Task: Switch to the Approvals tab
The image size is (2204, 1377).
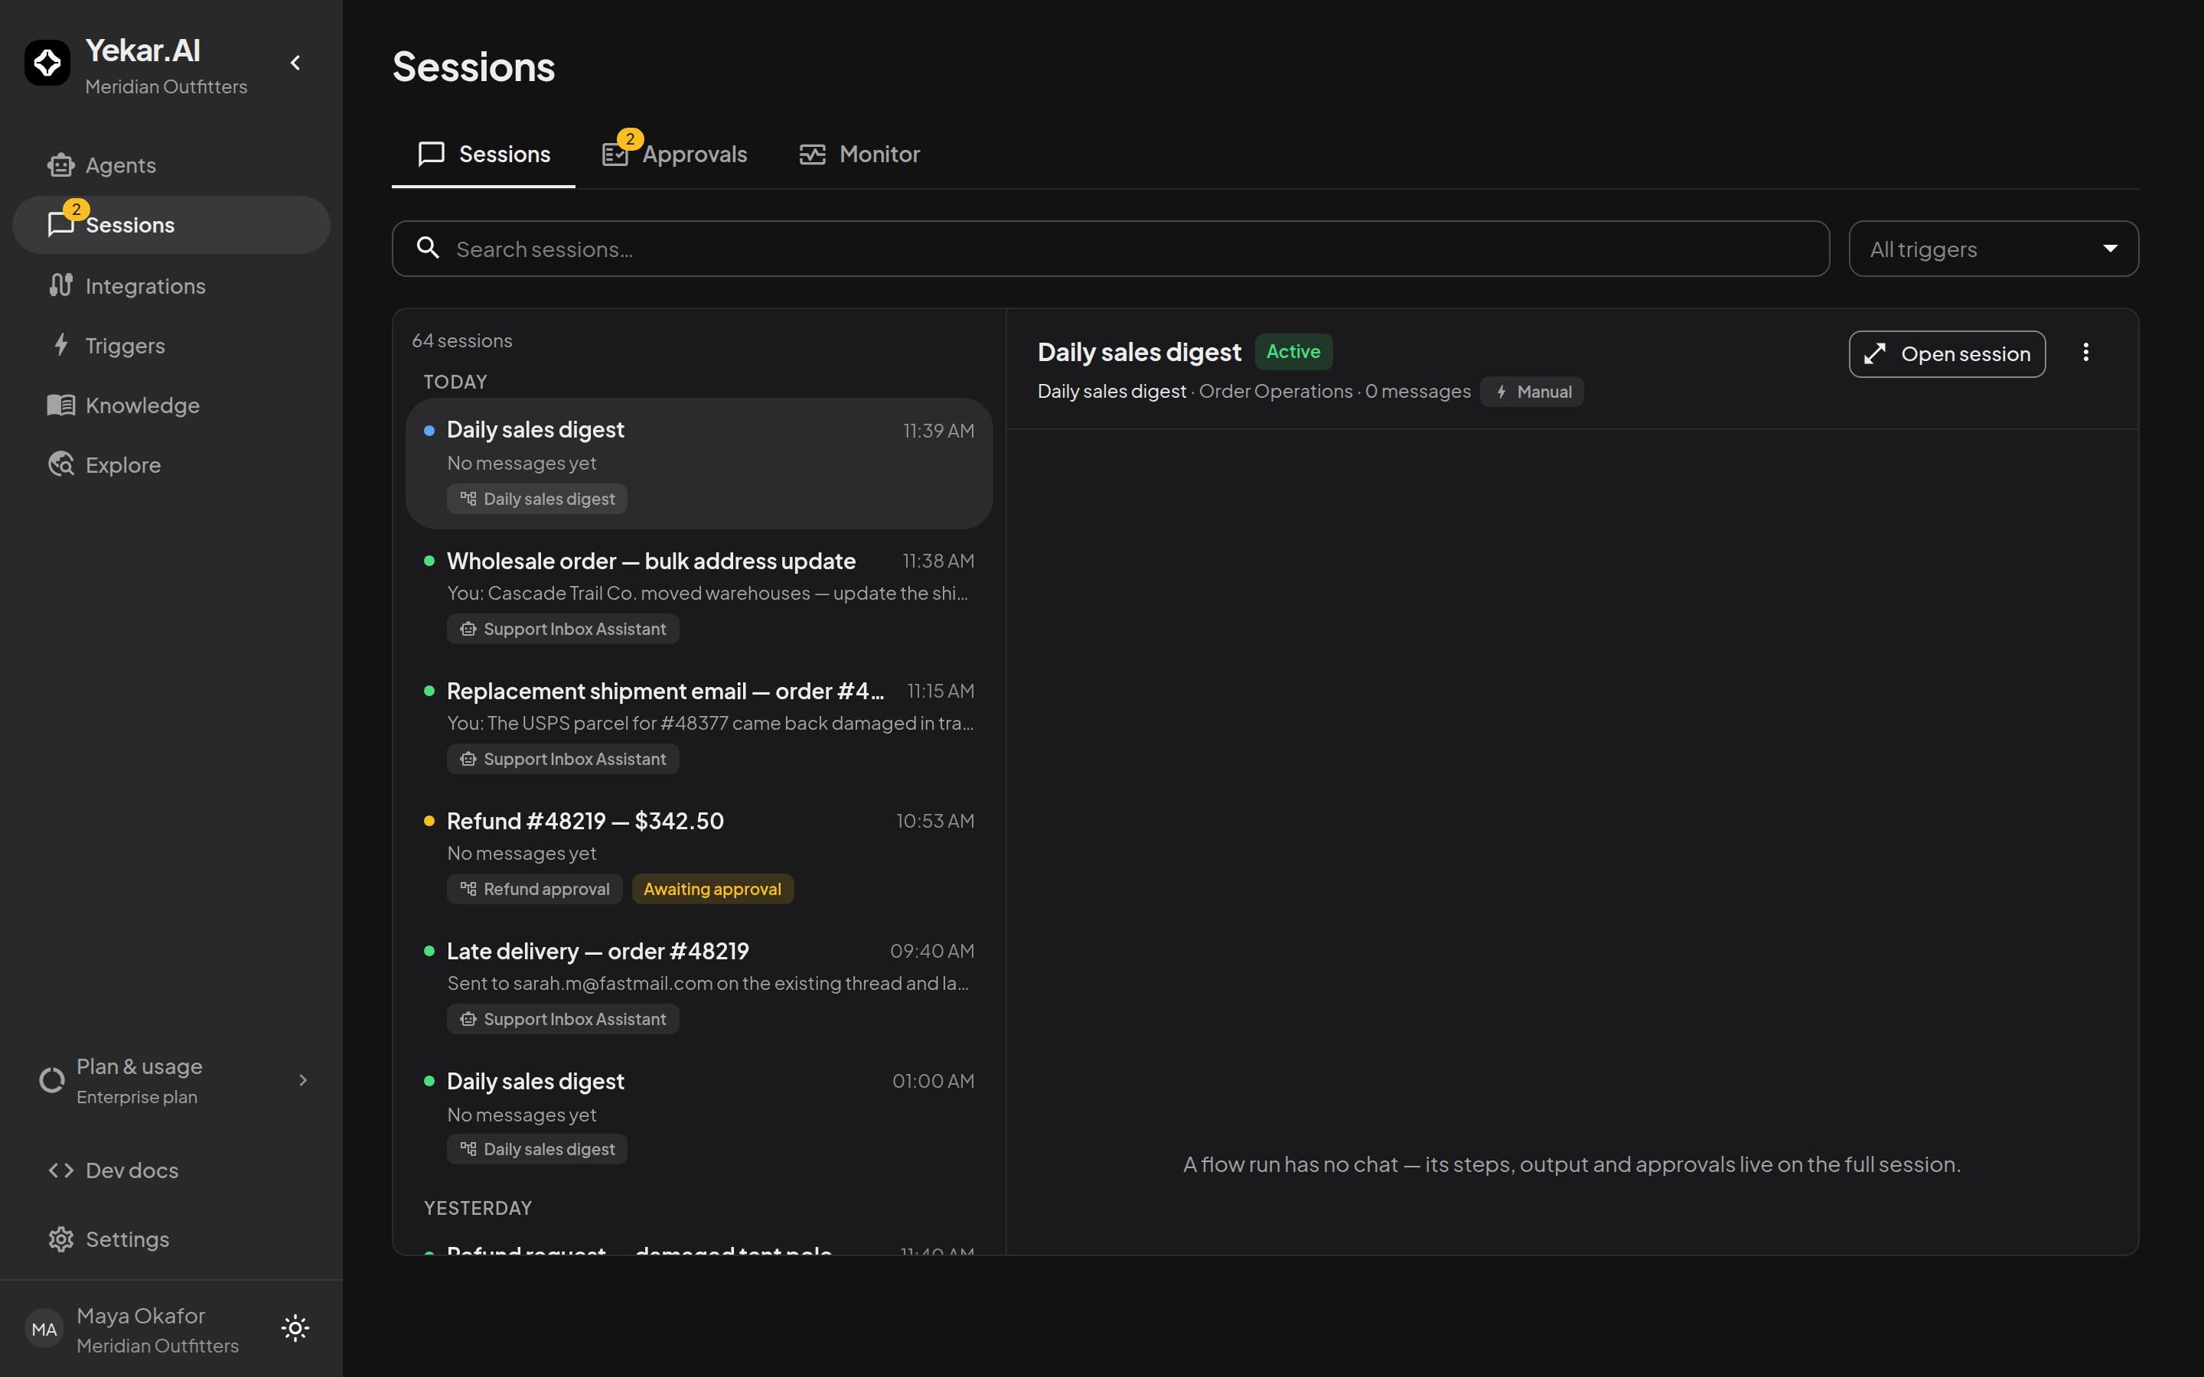Action: [x=675, y=154]
